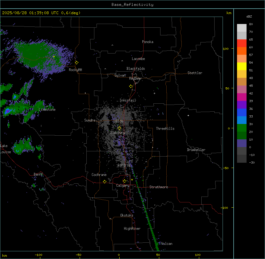Click the Olds city label
The height and width of the screenshot is (259, 265).
[119, 121]
